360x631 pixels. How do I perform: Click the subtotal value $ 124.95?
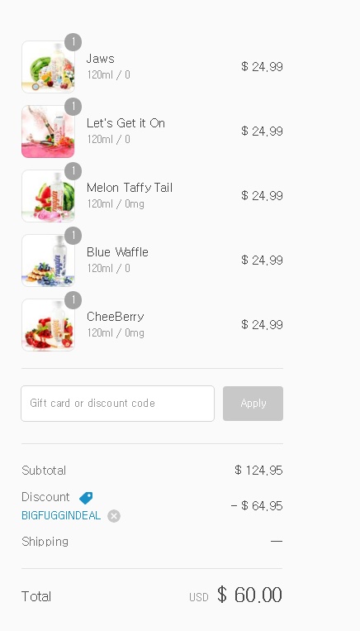point(258,471)
